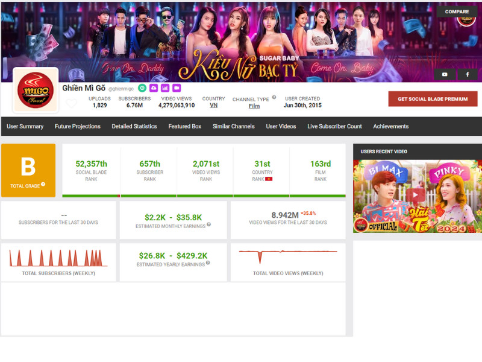Click the help icon beside Channel Type
The image size is (482, 362).
(274, 97)
